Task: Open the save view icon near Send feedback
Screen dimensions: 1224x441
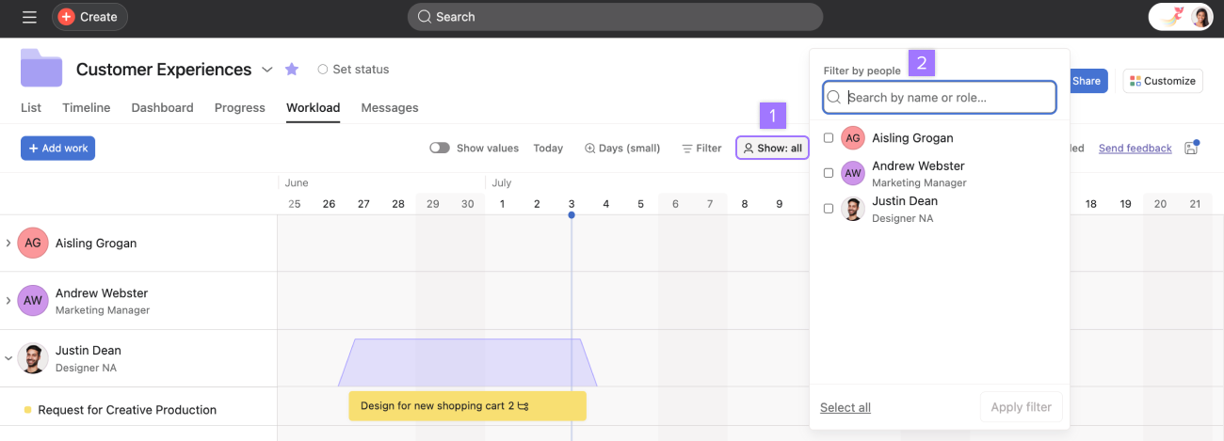Action: pos(1191,149)
